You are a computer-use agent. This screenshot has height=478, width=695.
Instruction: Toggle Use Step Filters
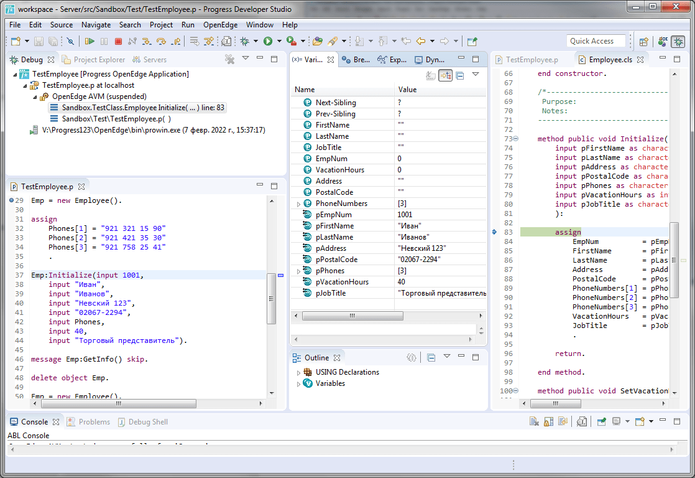tap(209, 41)
